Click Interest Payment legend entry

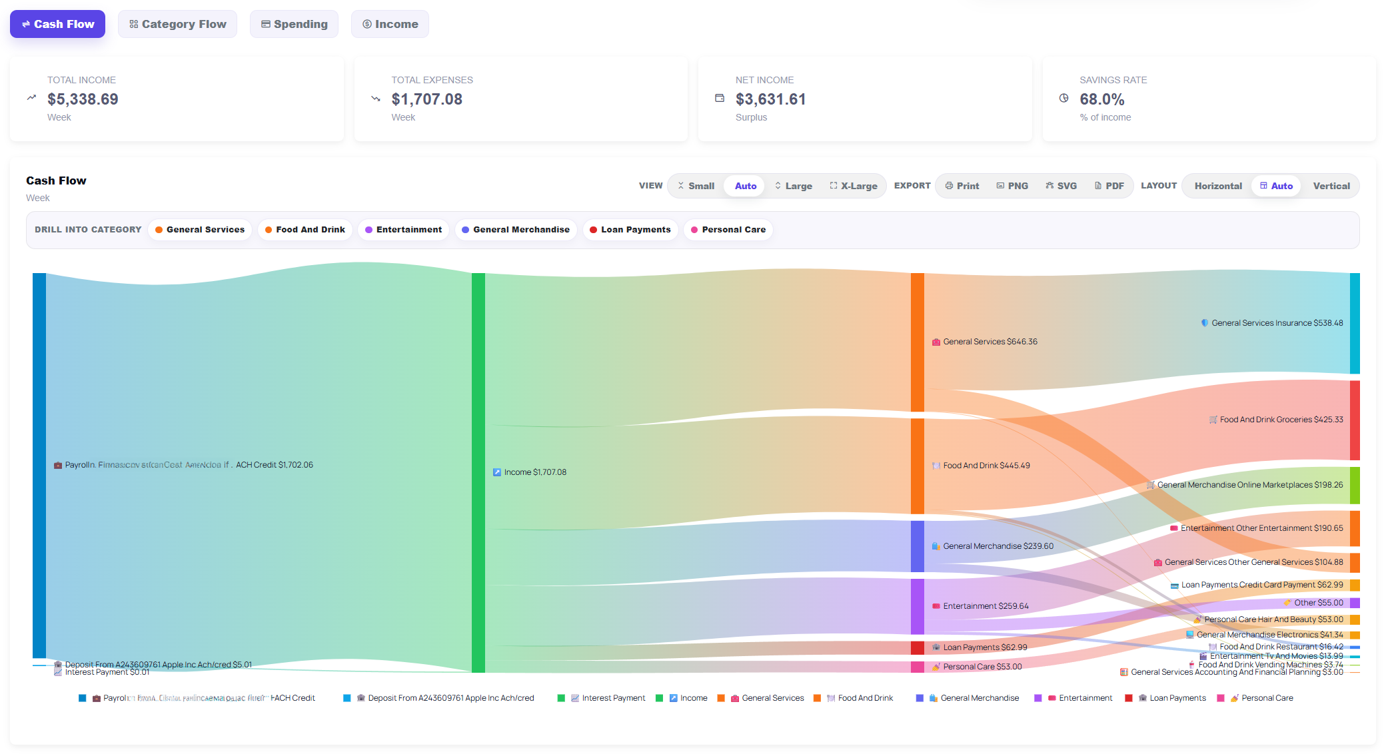(602, 698)
